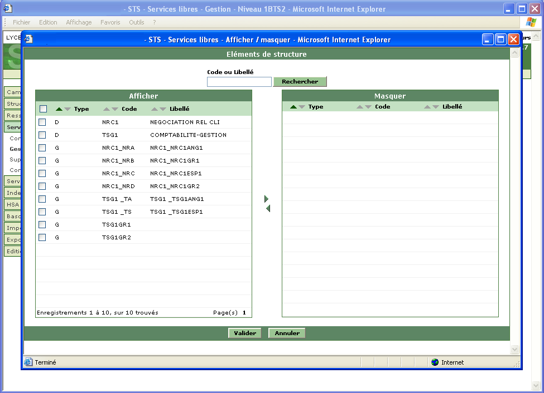Viewport: 544px width, 393px height.
Task: Close the Afficher / masquer popup window
Action: 513,40
